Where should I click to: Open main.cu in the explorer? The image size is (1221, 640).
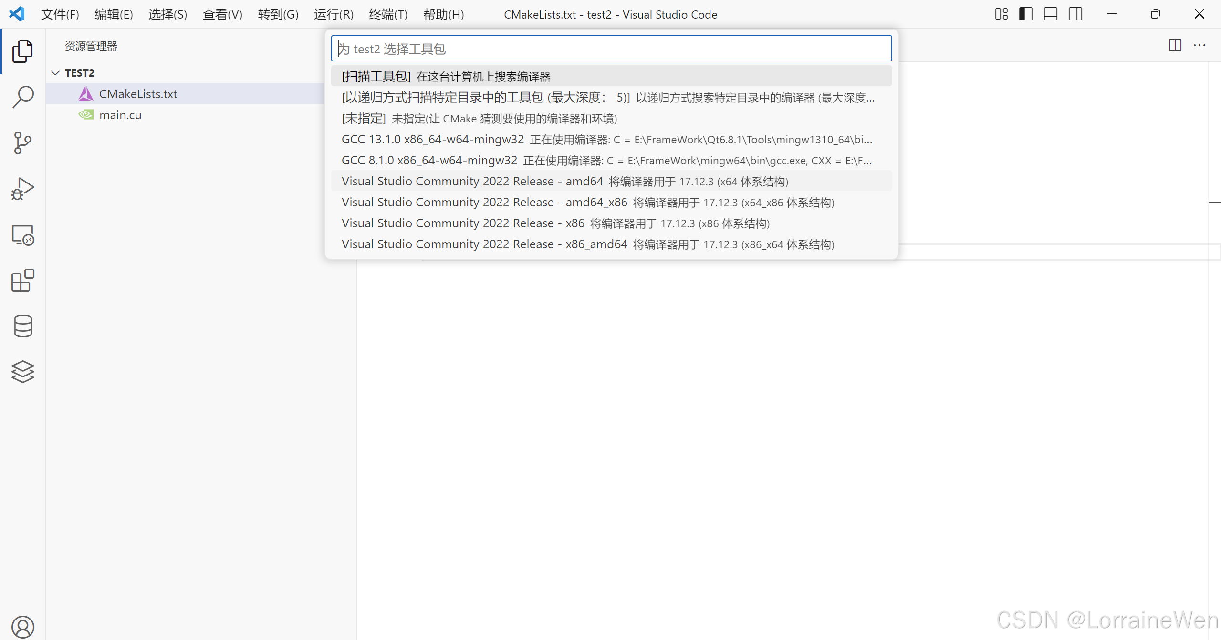coord(120,115)
